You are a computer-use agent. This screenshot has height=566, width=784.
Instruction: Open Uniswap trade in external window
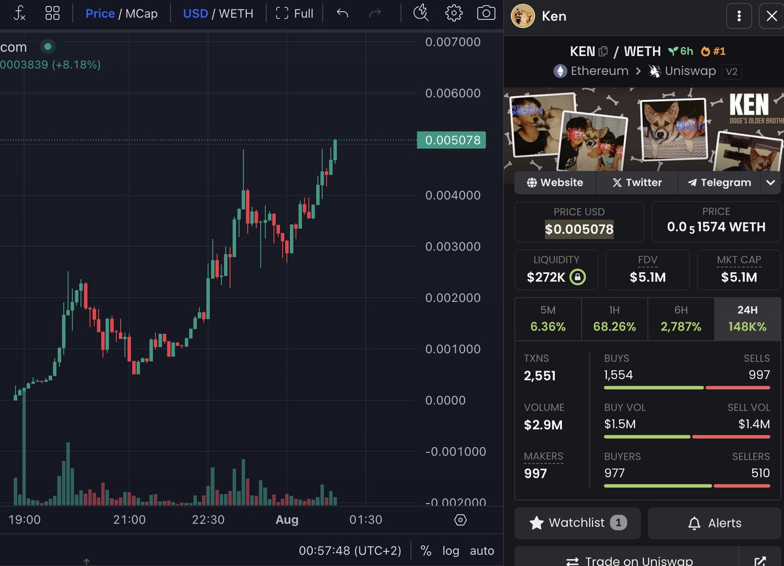coord(760,561)
